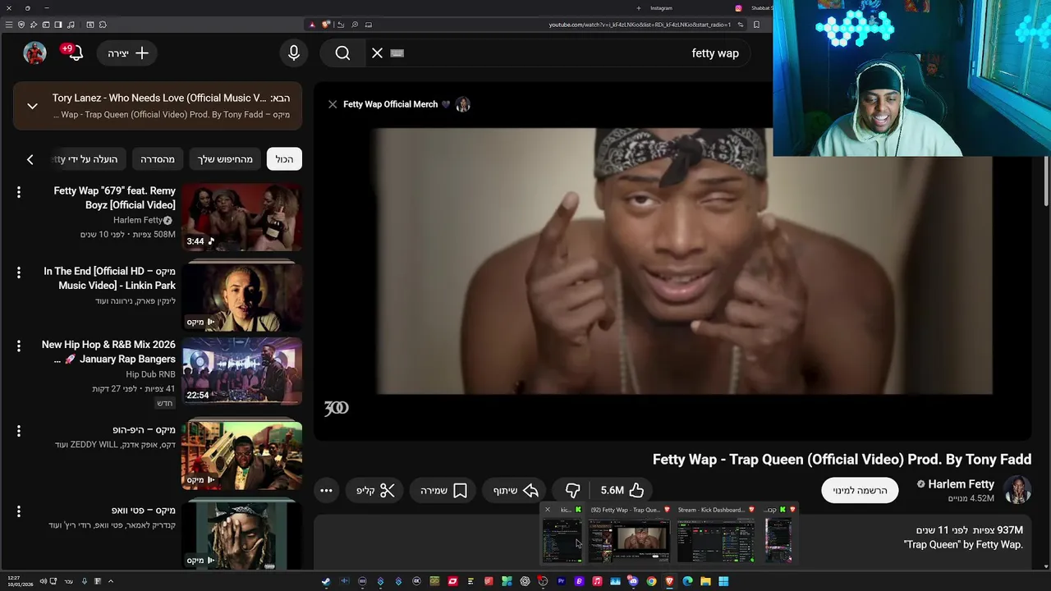1051x591 pixels.
Task: Start voice search with microphone icon
Action: [294, 53]
